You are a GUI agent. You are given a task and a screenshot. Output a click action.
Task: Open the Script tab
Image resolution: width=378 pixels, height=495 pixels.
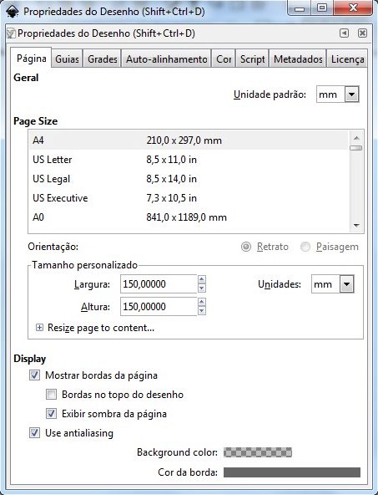pyautogui.click(x=252, y=59)
